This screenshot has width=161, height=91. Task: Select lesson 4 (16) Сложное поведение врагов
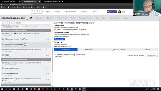point(26,50)
